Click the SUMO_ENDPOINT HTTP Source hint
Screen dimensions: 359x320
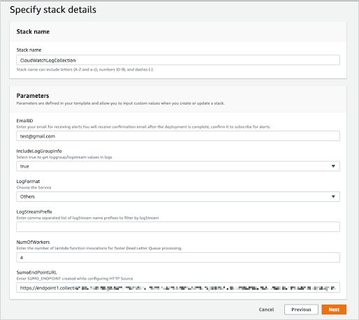pyautogui.click(x=75, y=279)
